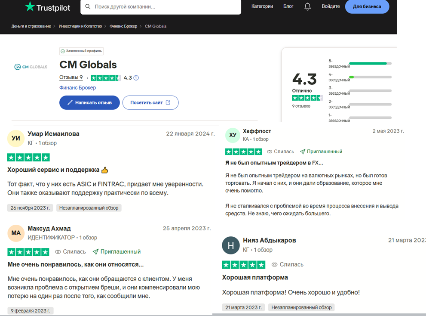Image resolution: width=426 pixels, height=316 pixels.
Task: Click the Посетить сайт button
Action: click(150, 102)
